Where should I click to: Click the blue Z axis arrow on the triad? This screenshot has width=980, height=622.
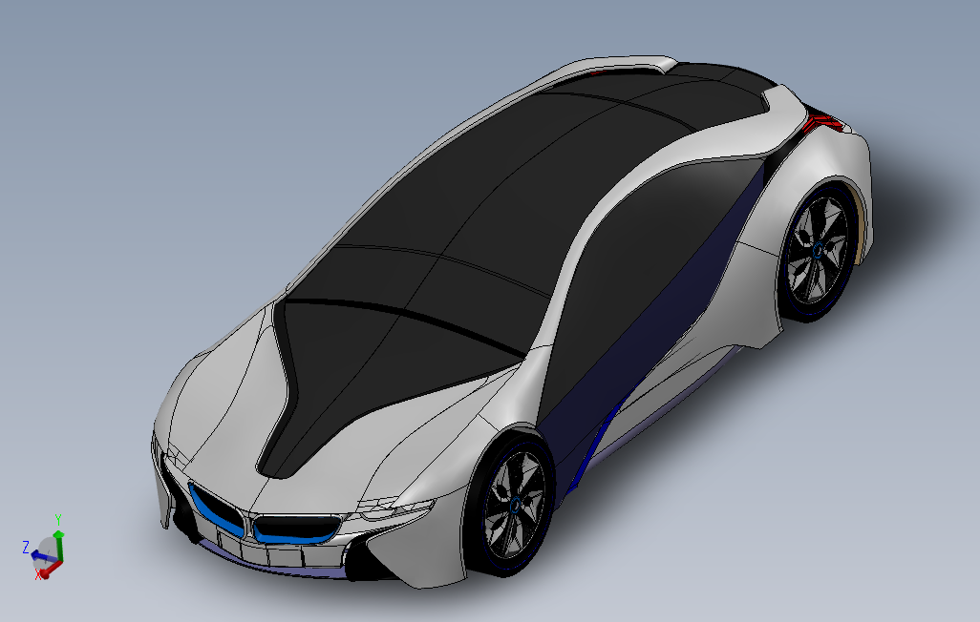[42, 556]
